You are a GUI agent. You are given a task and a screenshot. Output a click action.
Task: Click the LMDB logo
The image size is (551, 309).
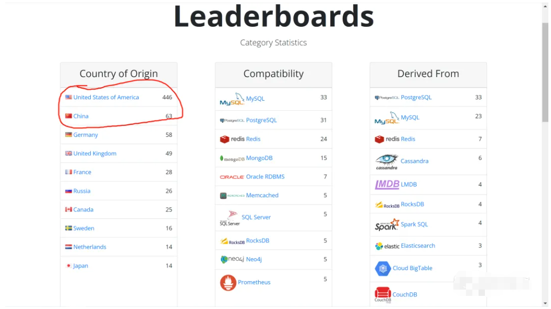pos(387,184)
